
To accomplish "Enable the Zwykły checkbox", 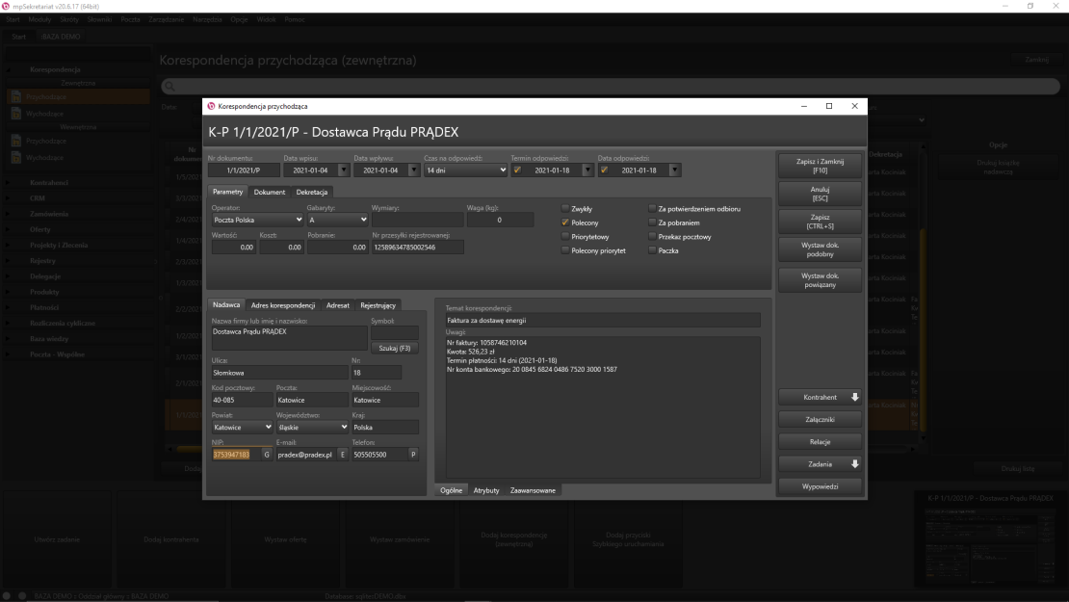I will point(565,209).
